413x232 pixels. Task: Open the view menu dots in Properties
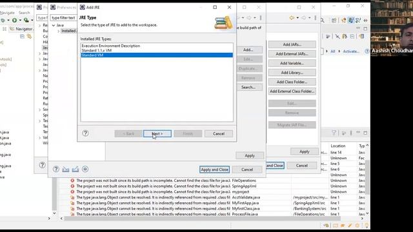[316, 17]
